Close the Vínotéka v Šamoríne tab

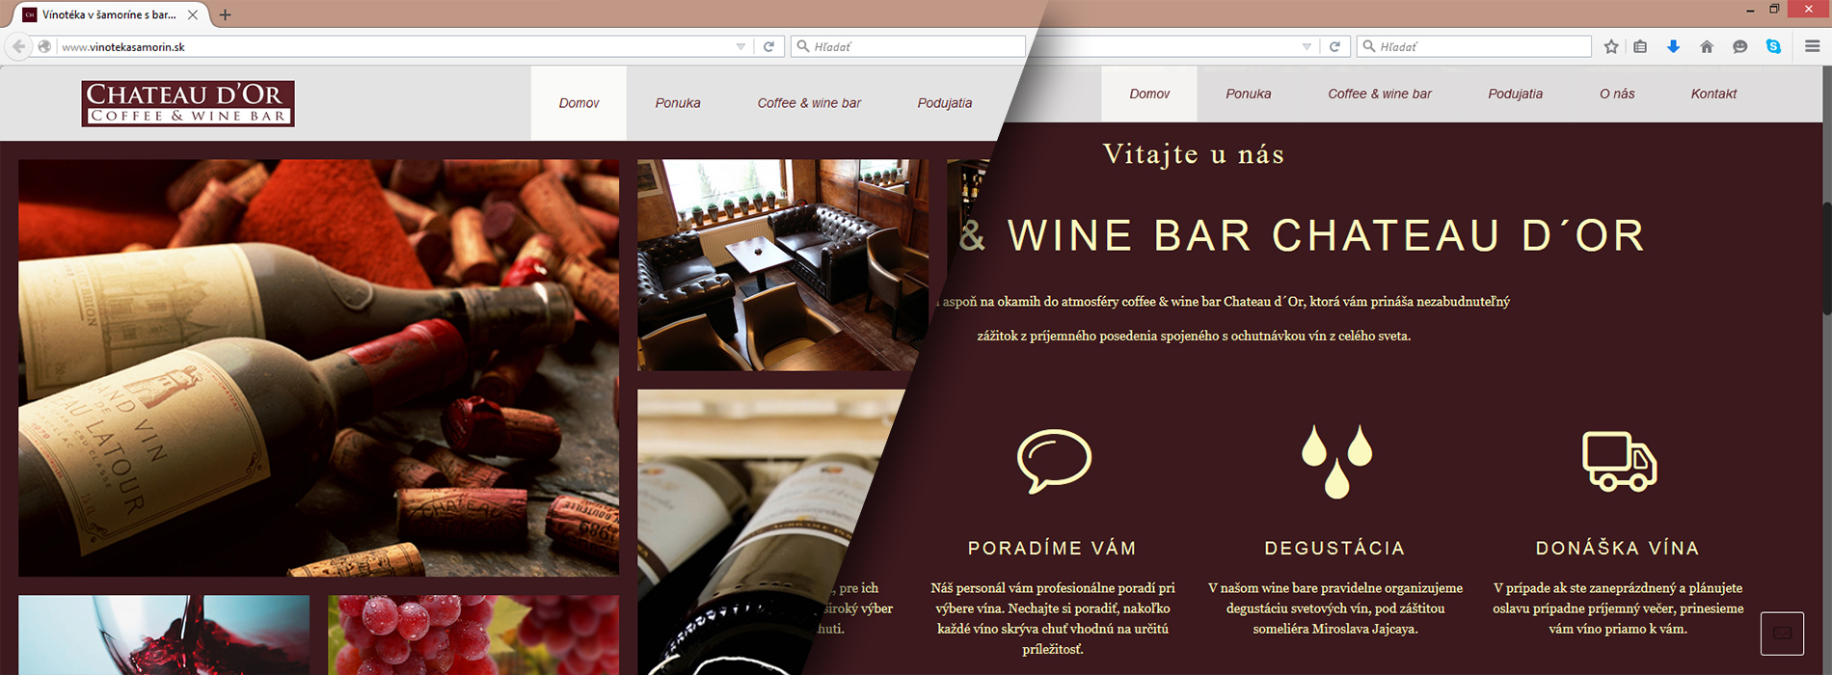coord(193,14)
